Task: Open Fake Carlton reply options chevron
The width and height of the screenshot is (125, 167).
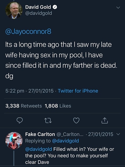Action: click(118, 134)
